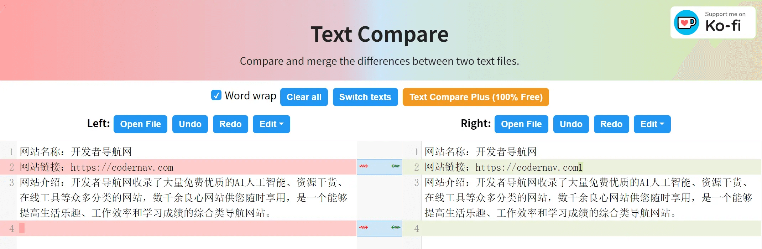Open Text Compare Plus (100% Free)
Viewport: 762px width, 249px height.
[475, 97]
